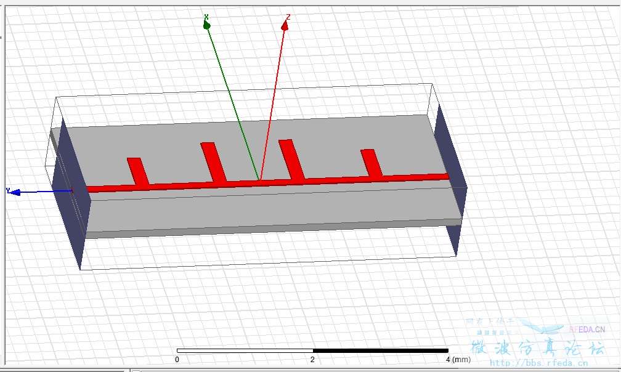
Task: Click the black half of the scale bar
Action: [x=381, y=350]
